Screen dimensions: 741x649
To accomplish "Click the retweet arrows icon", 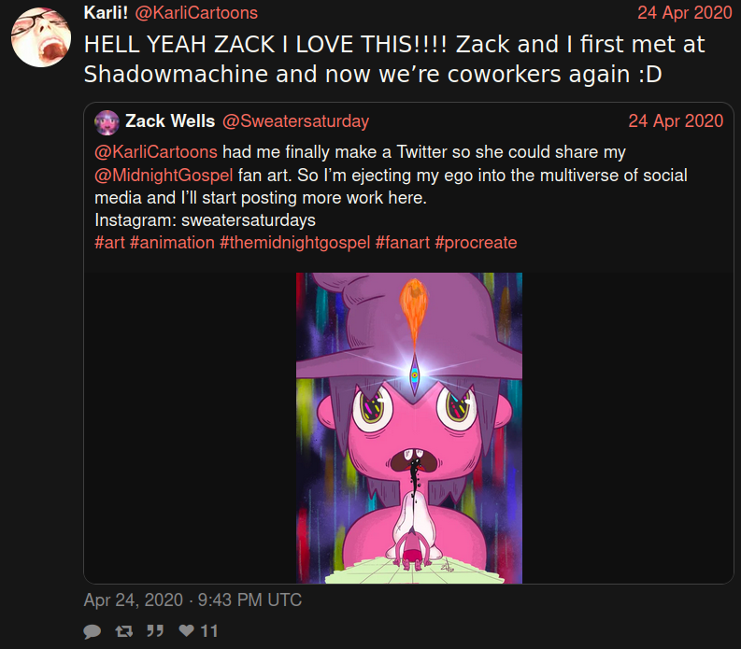I will (x=124, y=631).
